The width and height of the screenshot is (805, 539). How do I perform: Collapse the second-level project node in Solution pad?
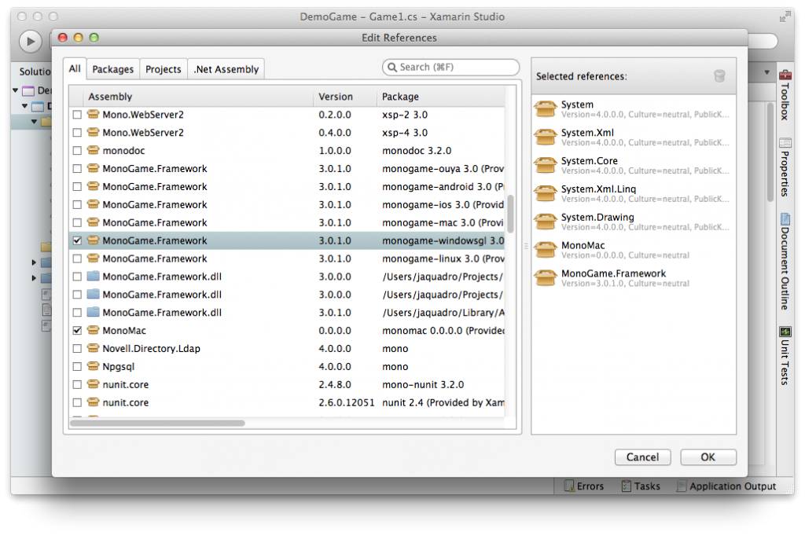point(24,106)
